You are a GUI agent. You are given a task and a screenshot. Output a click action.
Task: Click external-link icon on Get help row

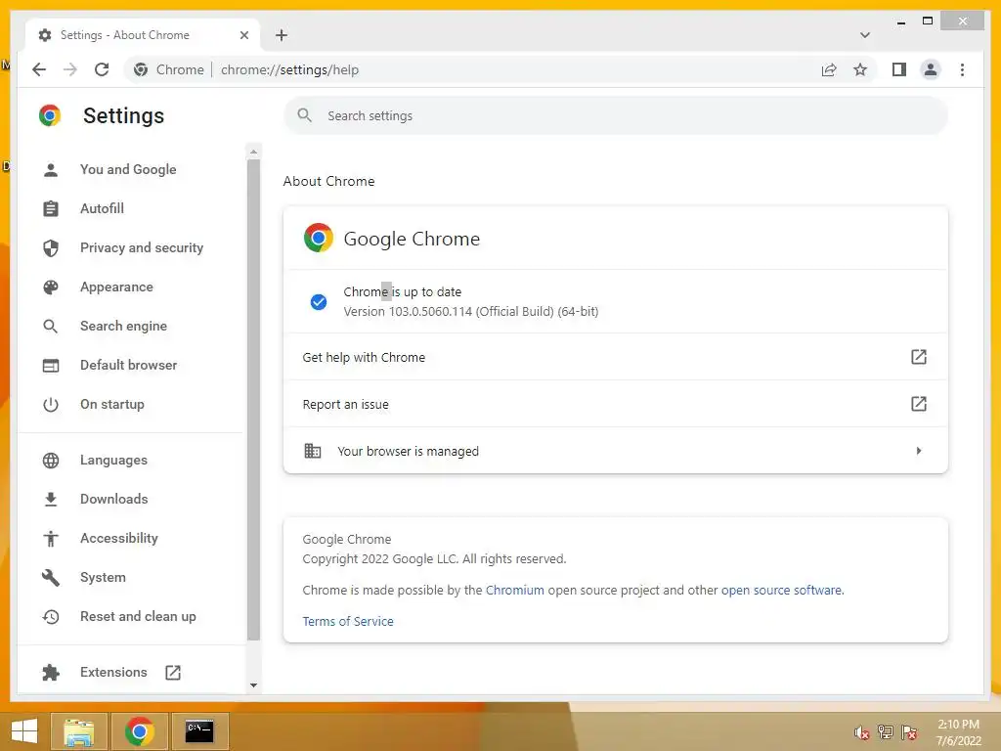(x=919, y=357)
